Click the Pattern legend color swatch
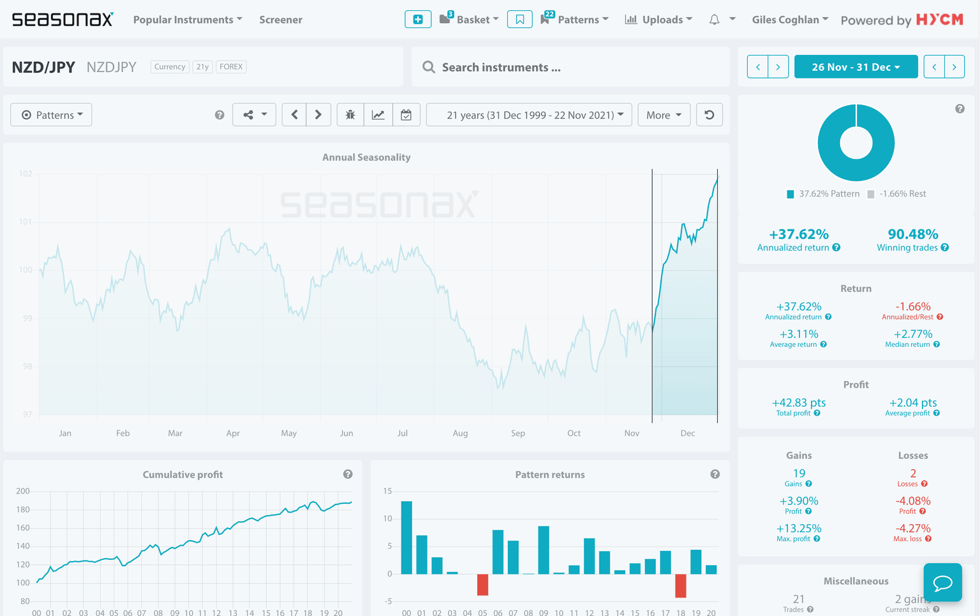Screen dimensions: 980x616 click(x=791, y=194)
